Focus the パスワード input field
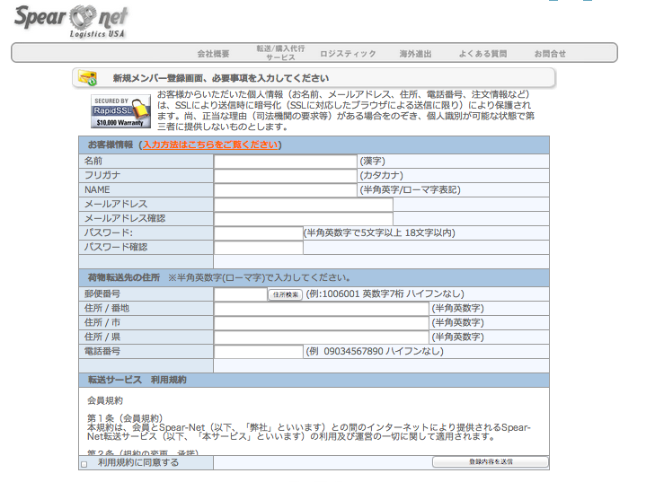Viewport: 646px width, 482px height. click(259, 233)
